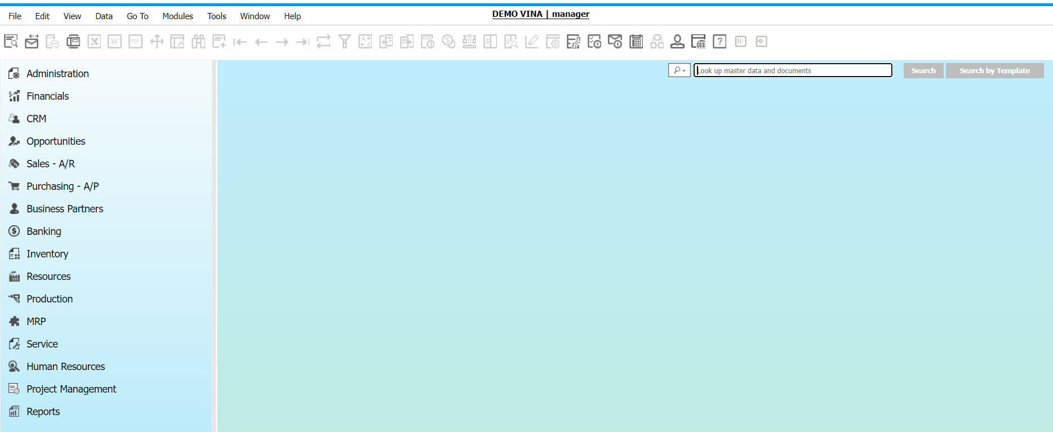Click the user profile silhouette icon
The height and width of the screenshot is (432, 1053).
(677, 41)
